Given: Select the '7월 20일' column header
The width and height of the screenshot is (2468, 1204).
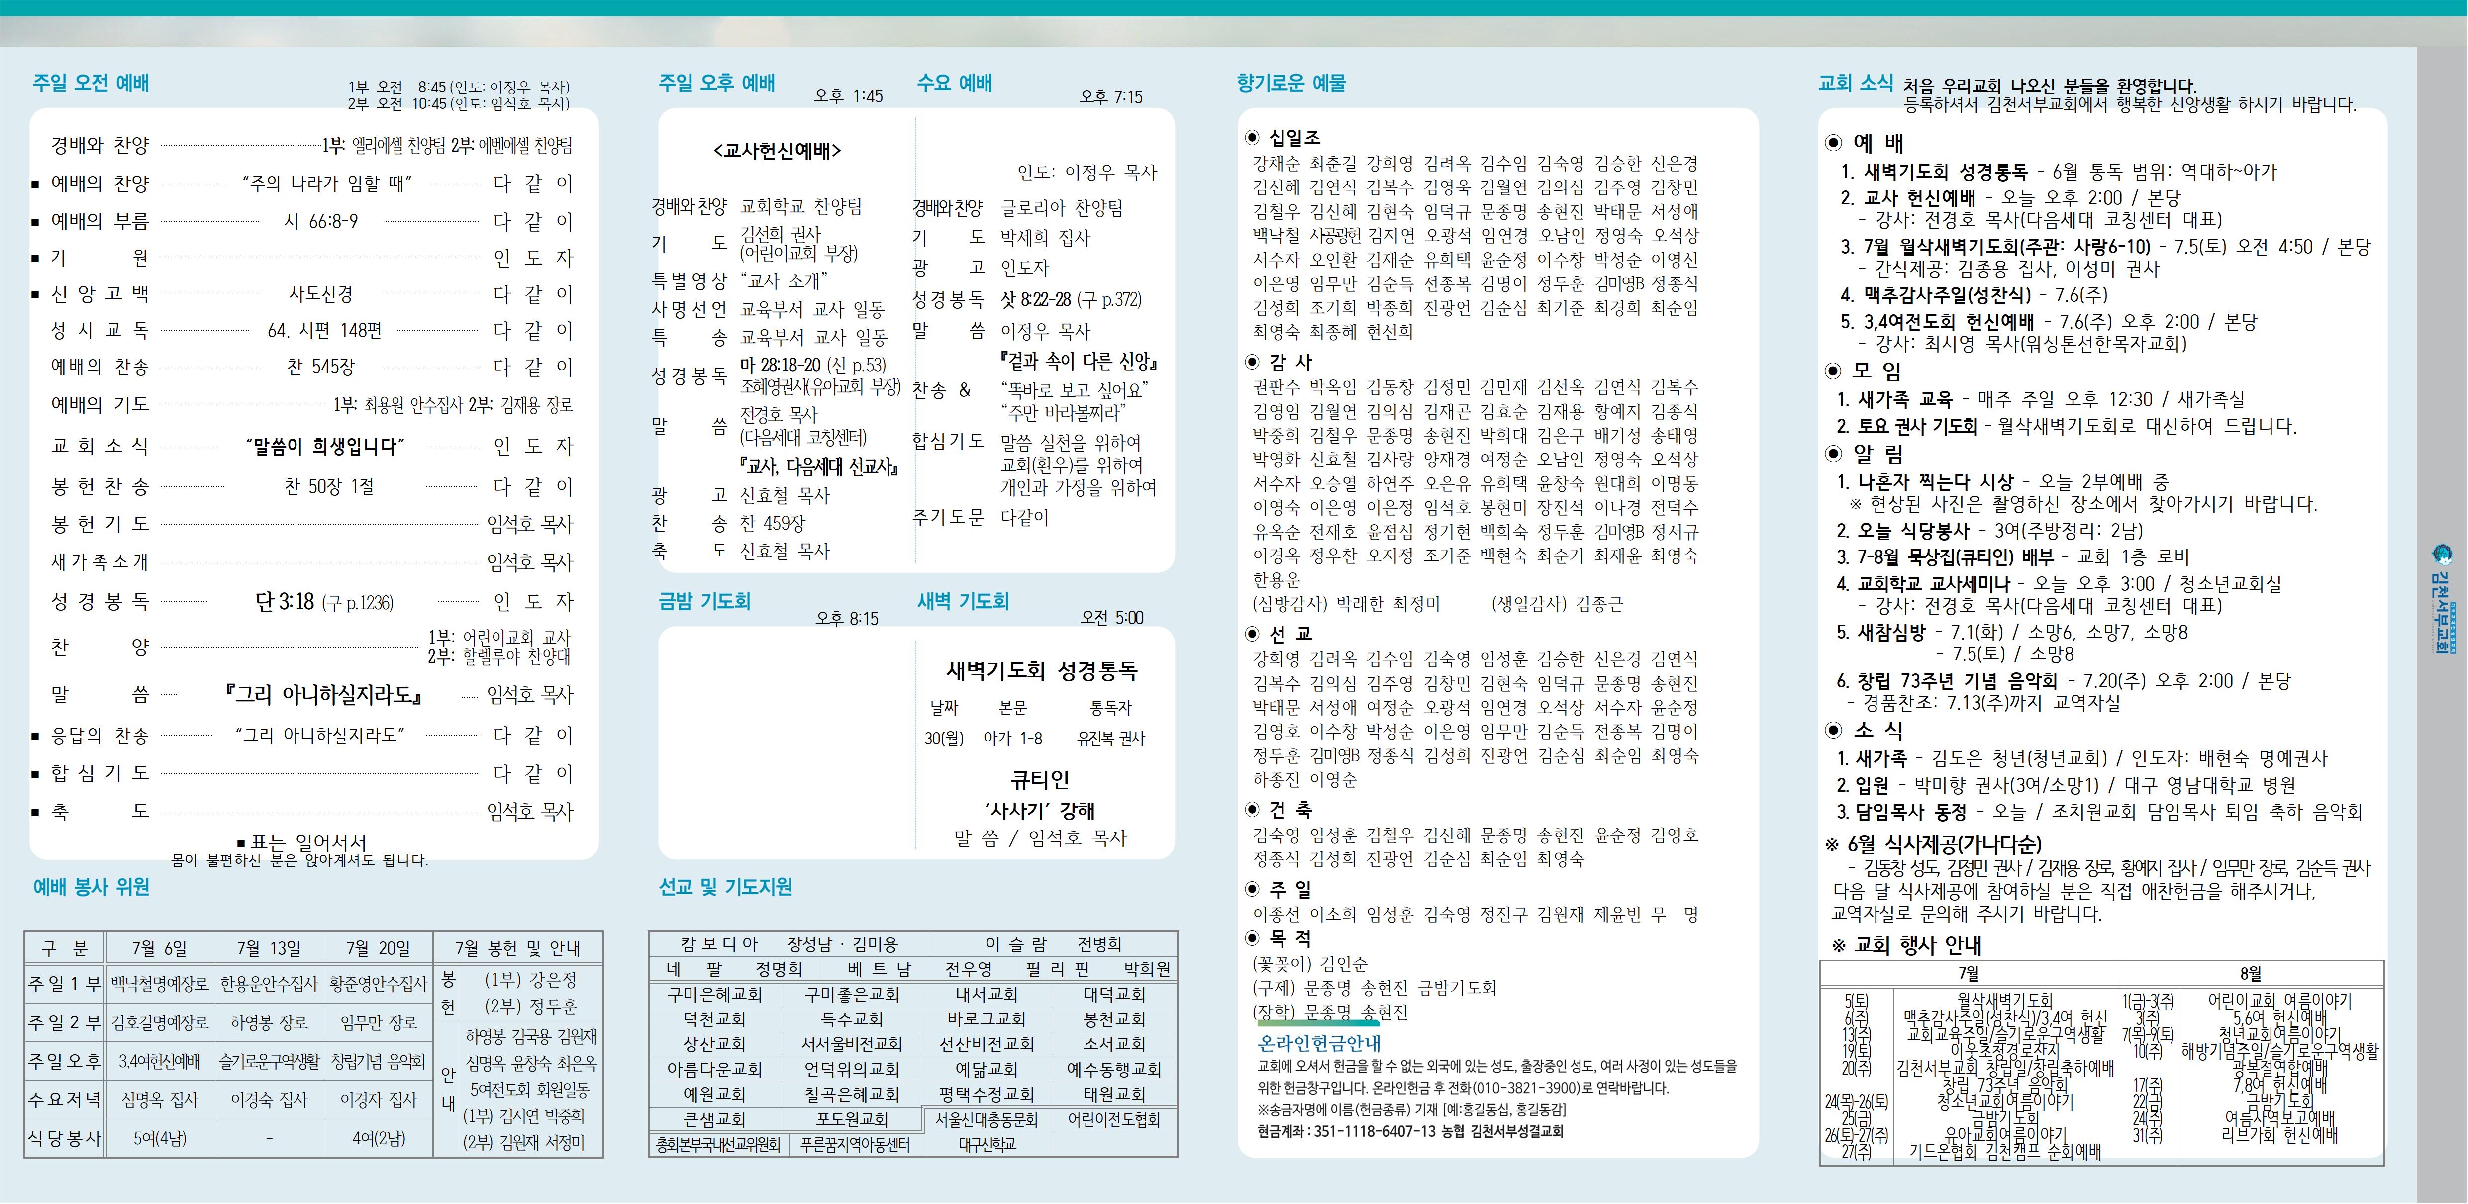Looking at the screenshot, I should (x=379, y=948).
